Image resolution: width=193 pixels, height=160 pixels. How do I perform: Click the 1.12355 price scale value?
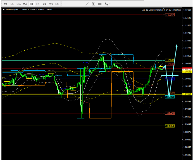coord(187,10)
